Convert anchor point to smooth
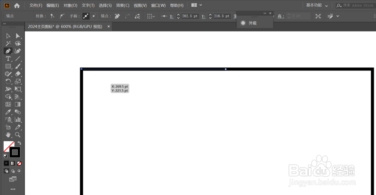The width and height of the screenshot is (376, 195). pos(62,16)
